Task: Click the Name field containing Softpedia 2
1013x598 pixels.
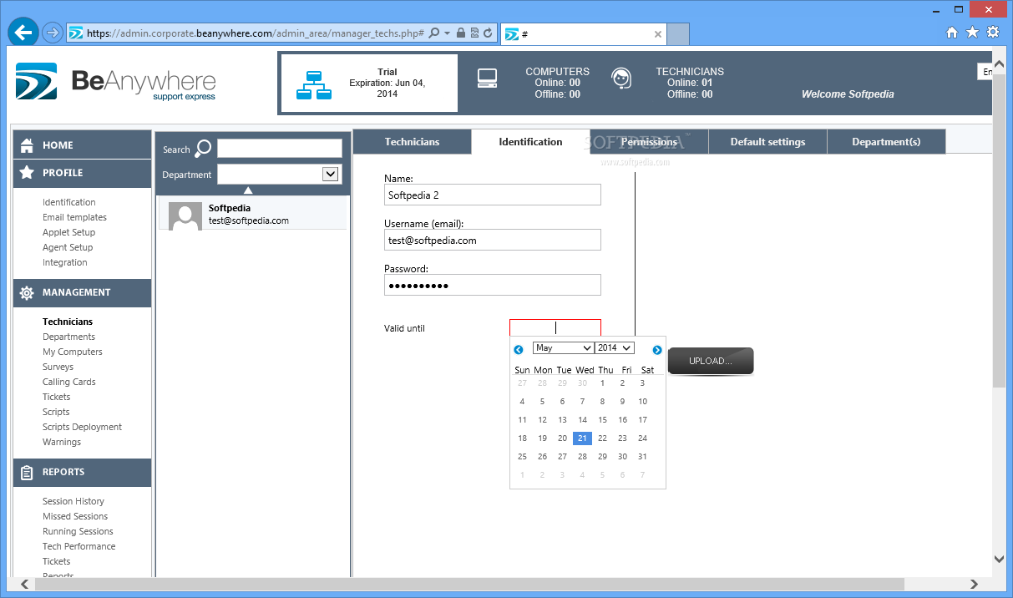Action: coord(493,195)
